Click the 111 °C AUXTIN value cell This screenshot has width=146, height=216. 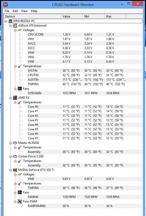tap(72, 80)
